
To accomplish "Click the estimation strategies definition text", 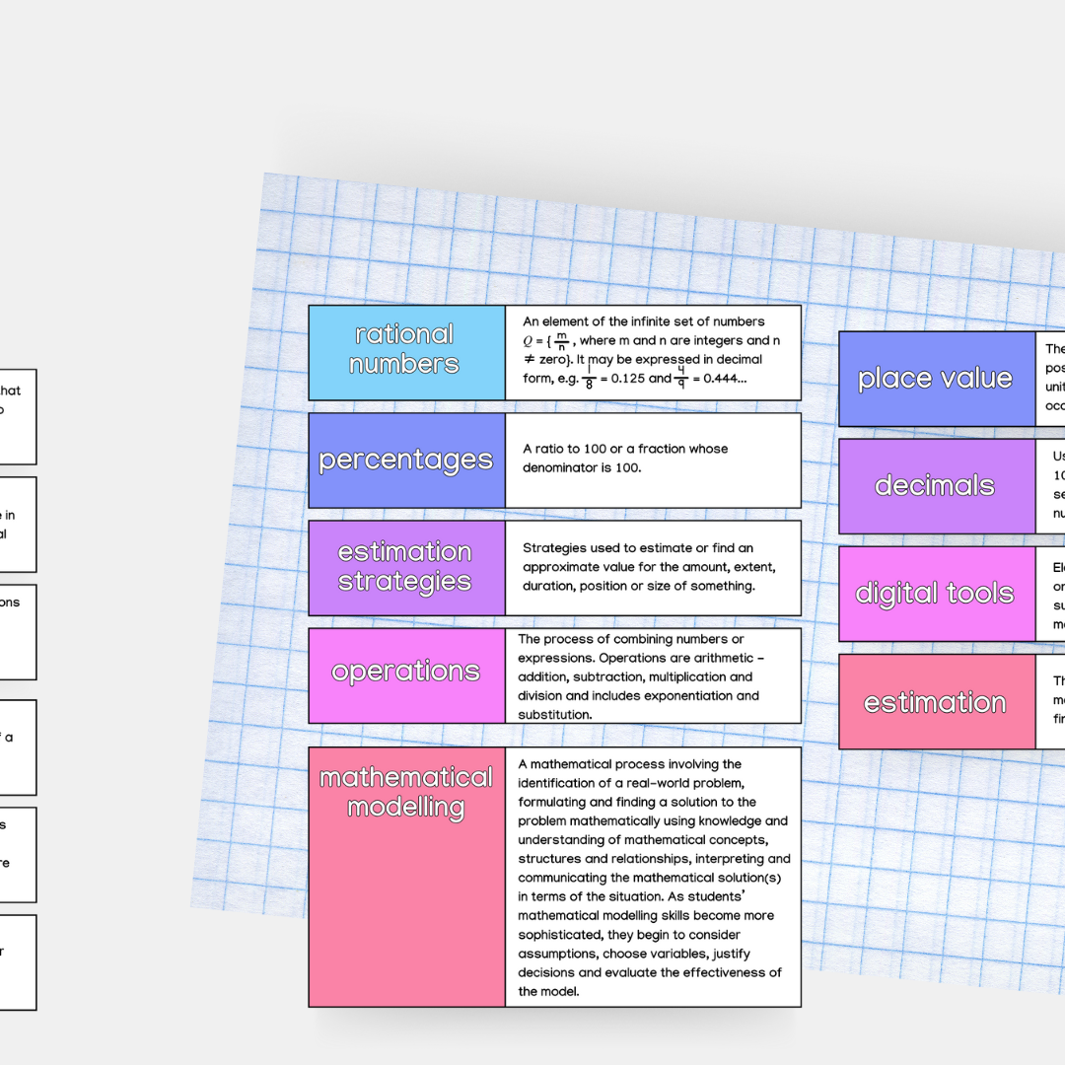I will (x=653, y=567).
